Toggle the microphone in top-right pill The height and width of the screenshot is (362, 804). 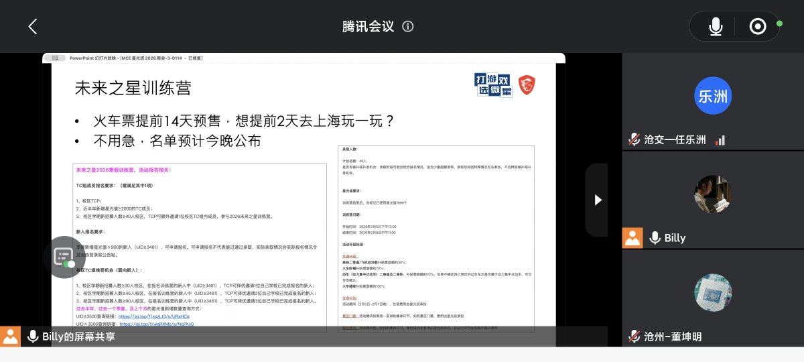pos(716,27)
